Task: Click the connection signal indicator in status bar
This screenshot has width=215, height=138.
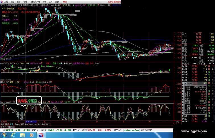Action: 132,130
